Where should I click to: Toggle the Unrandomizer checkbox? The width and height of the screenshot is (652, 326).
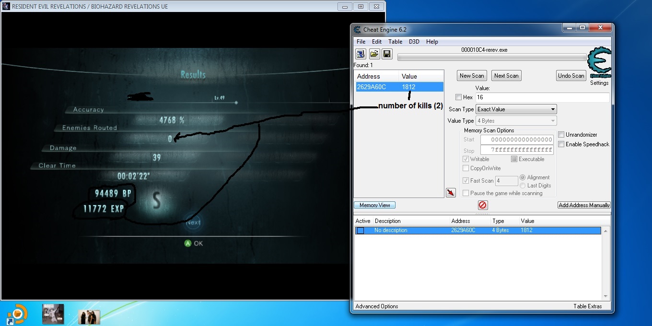[561, 135]
